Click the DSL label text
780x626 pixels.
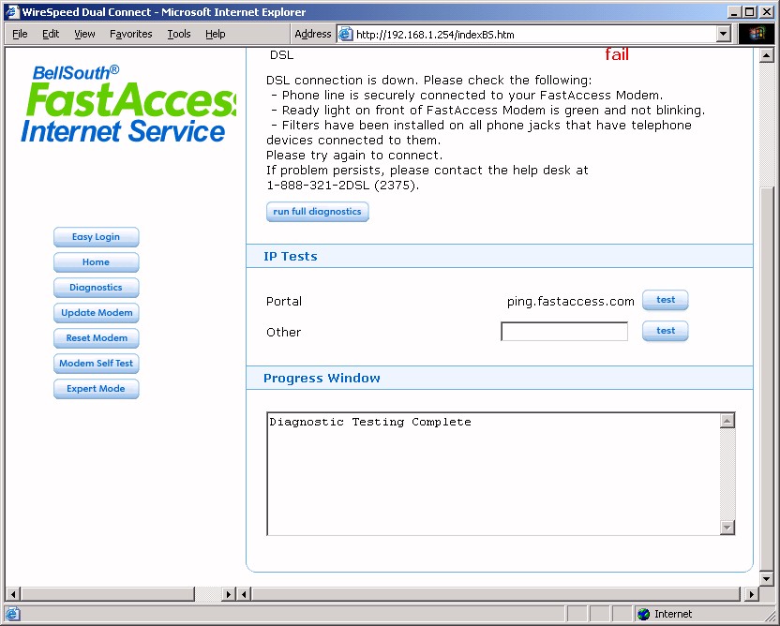point(281,54)
